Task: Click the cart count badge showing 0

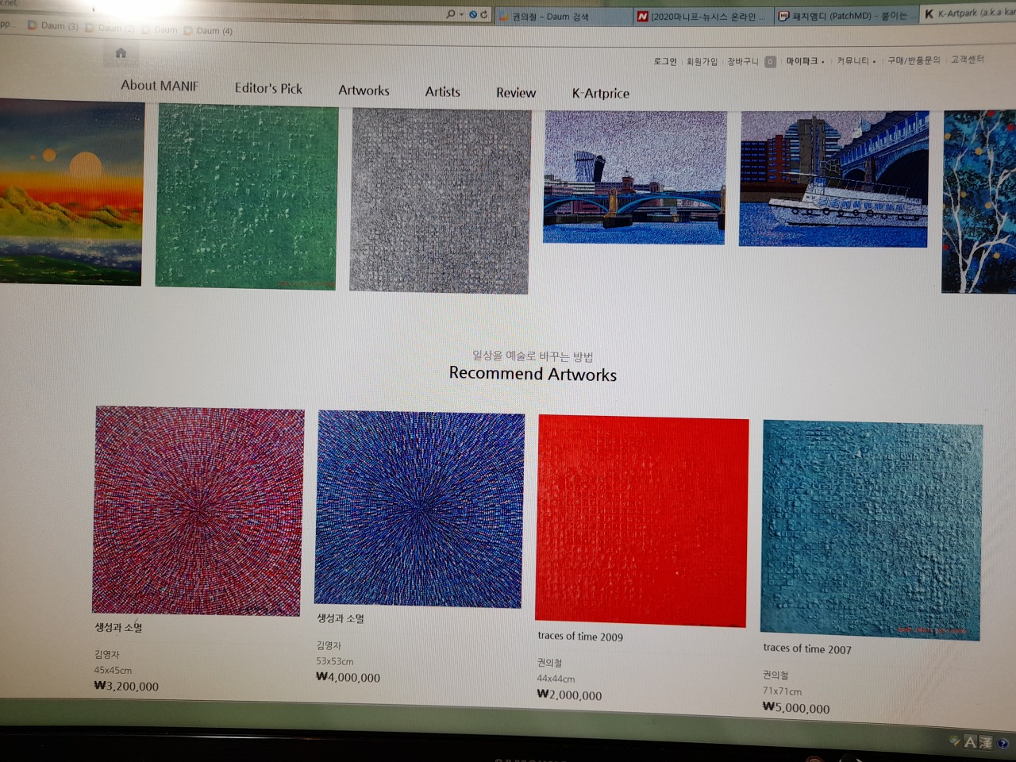Action: 770,62
